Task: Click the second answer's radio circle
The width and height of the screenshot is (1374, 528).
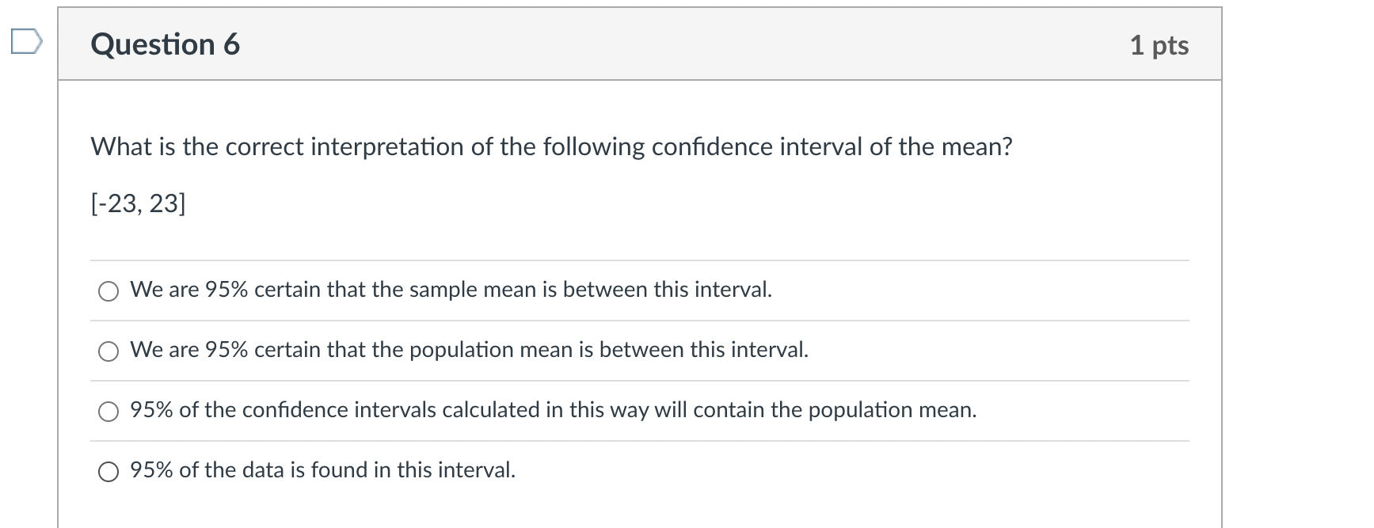Action: pyautogui.click(x=108, y=351)
